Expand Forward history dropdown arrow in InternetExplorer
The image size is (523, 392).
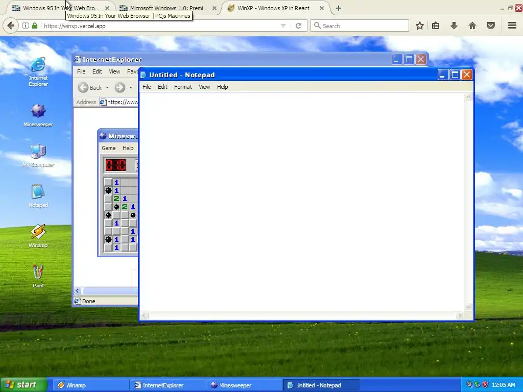131,88
